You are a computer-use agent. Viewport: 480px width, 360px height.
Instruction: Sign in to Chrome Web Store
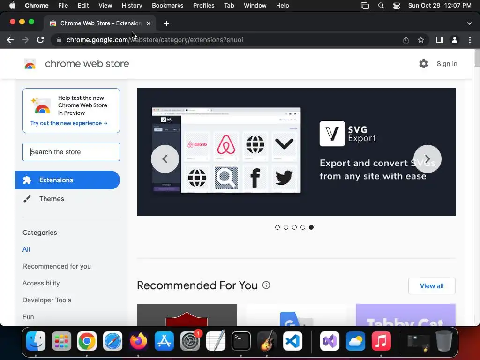(x=447, y=64)
